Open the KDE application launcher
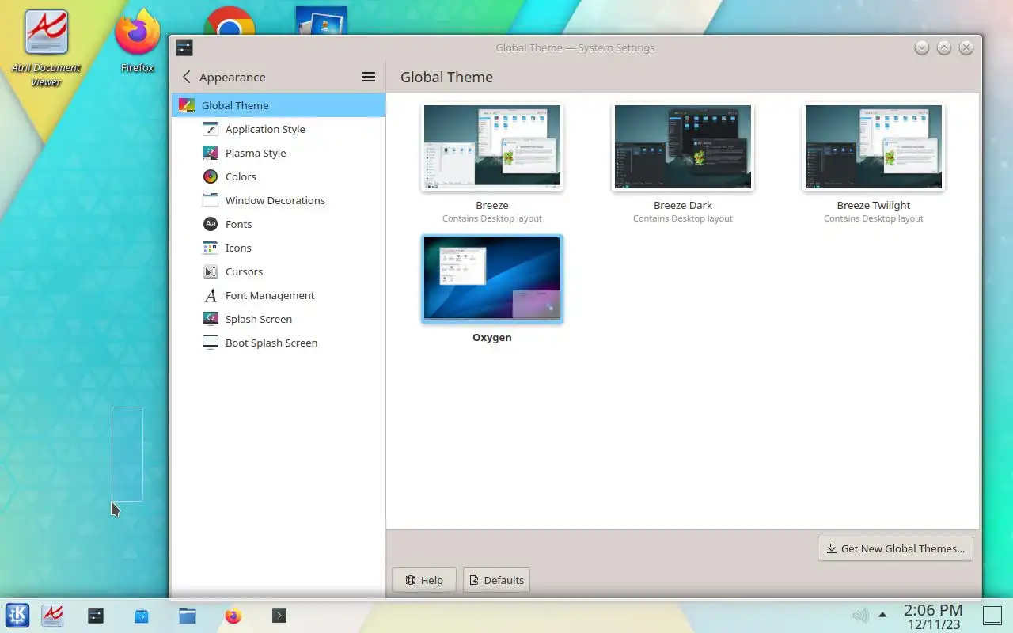 [x=17, y=615]
